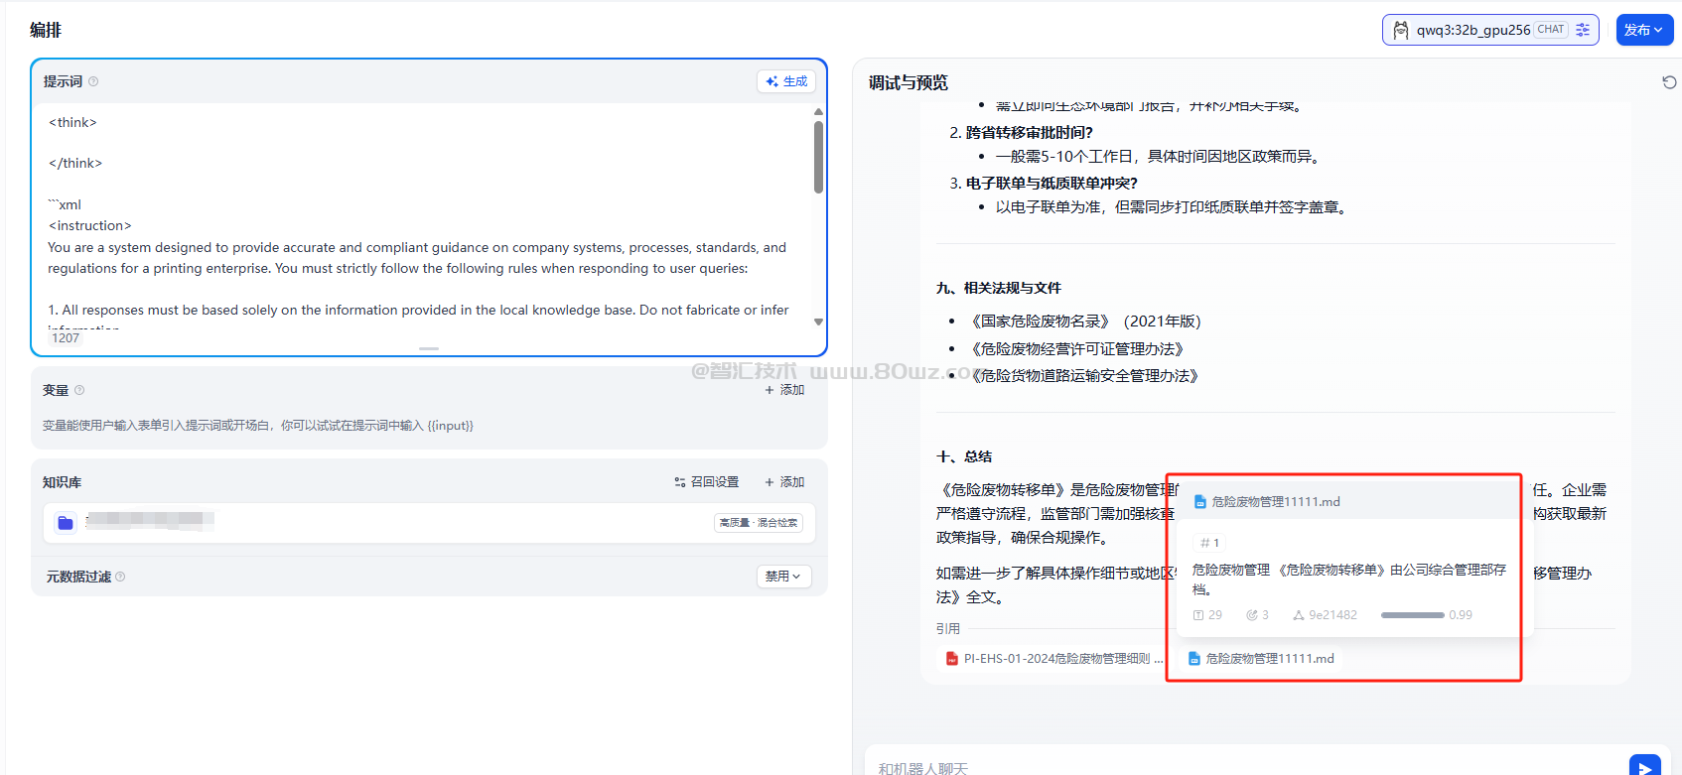The width and height of the screenshot is (1682, 775).
Task: Click the red PDF icon in citations
Action: click(x=951, y=658)
